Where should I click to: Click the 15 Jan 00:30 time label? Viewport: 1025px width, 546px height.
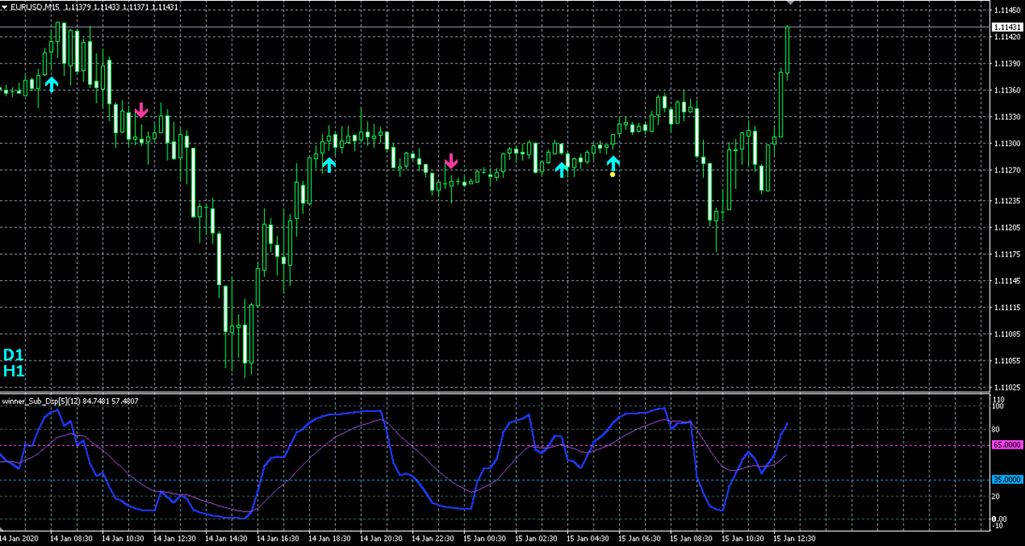(x=485, y=539)
